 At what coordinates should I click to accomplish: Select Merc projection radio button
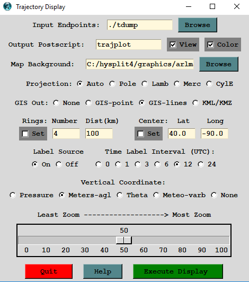(188, 84)
